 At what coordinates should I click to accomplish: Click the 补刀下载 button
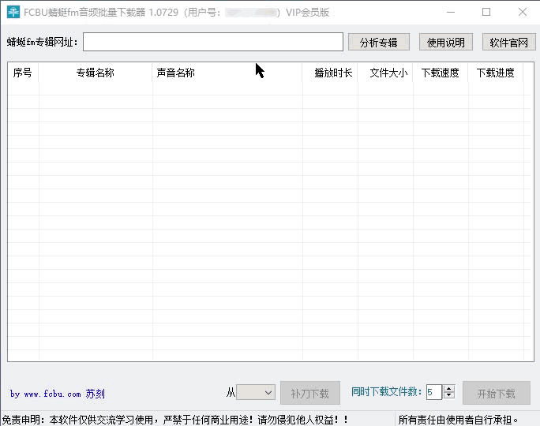tap(310, 393)
